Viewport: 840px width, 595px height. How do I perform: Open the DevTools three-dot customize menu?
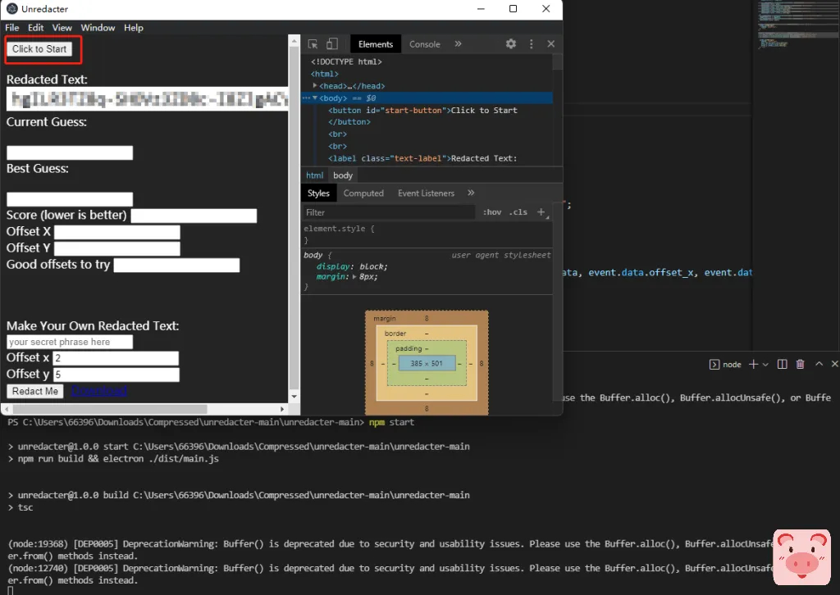point(531,44)
